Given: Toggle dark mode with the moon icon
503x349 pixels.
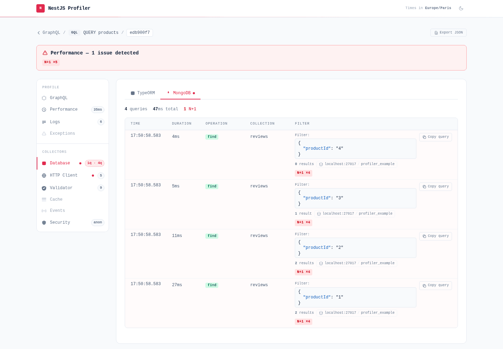Looking at the screenshot, I should pos(461,8).
